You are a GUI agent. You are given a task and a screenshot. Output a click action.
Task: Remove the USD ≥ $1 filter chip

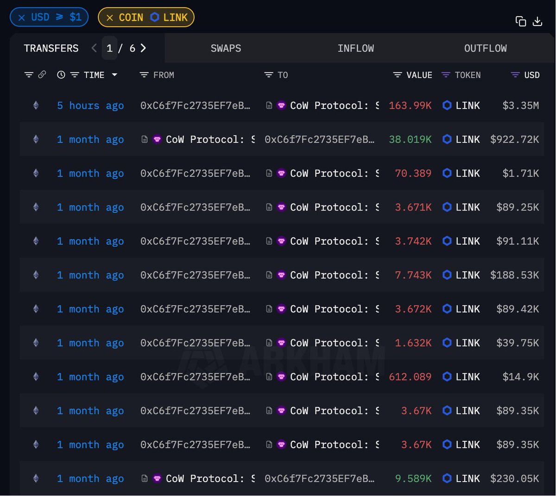[21, 18]
